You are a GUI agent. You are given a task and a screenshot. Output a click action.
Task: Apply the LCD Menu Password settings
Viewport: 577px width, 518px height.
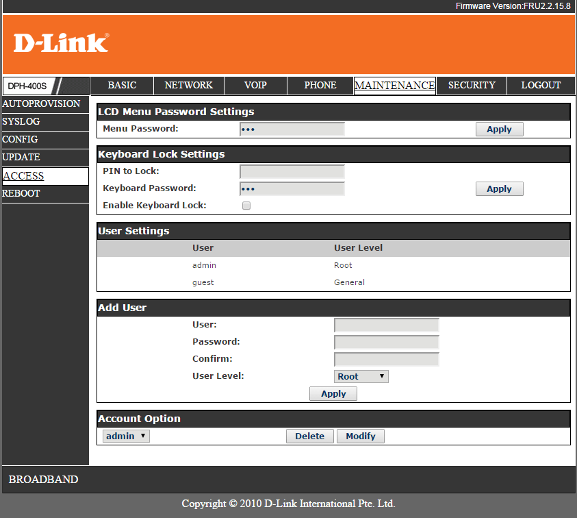tap(500, 129)
